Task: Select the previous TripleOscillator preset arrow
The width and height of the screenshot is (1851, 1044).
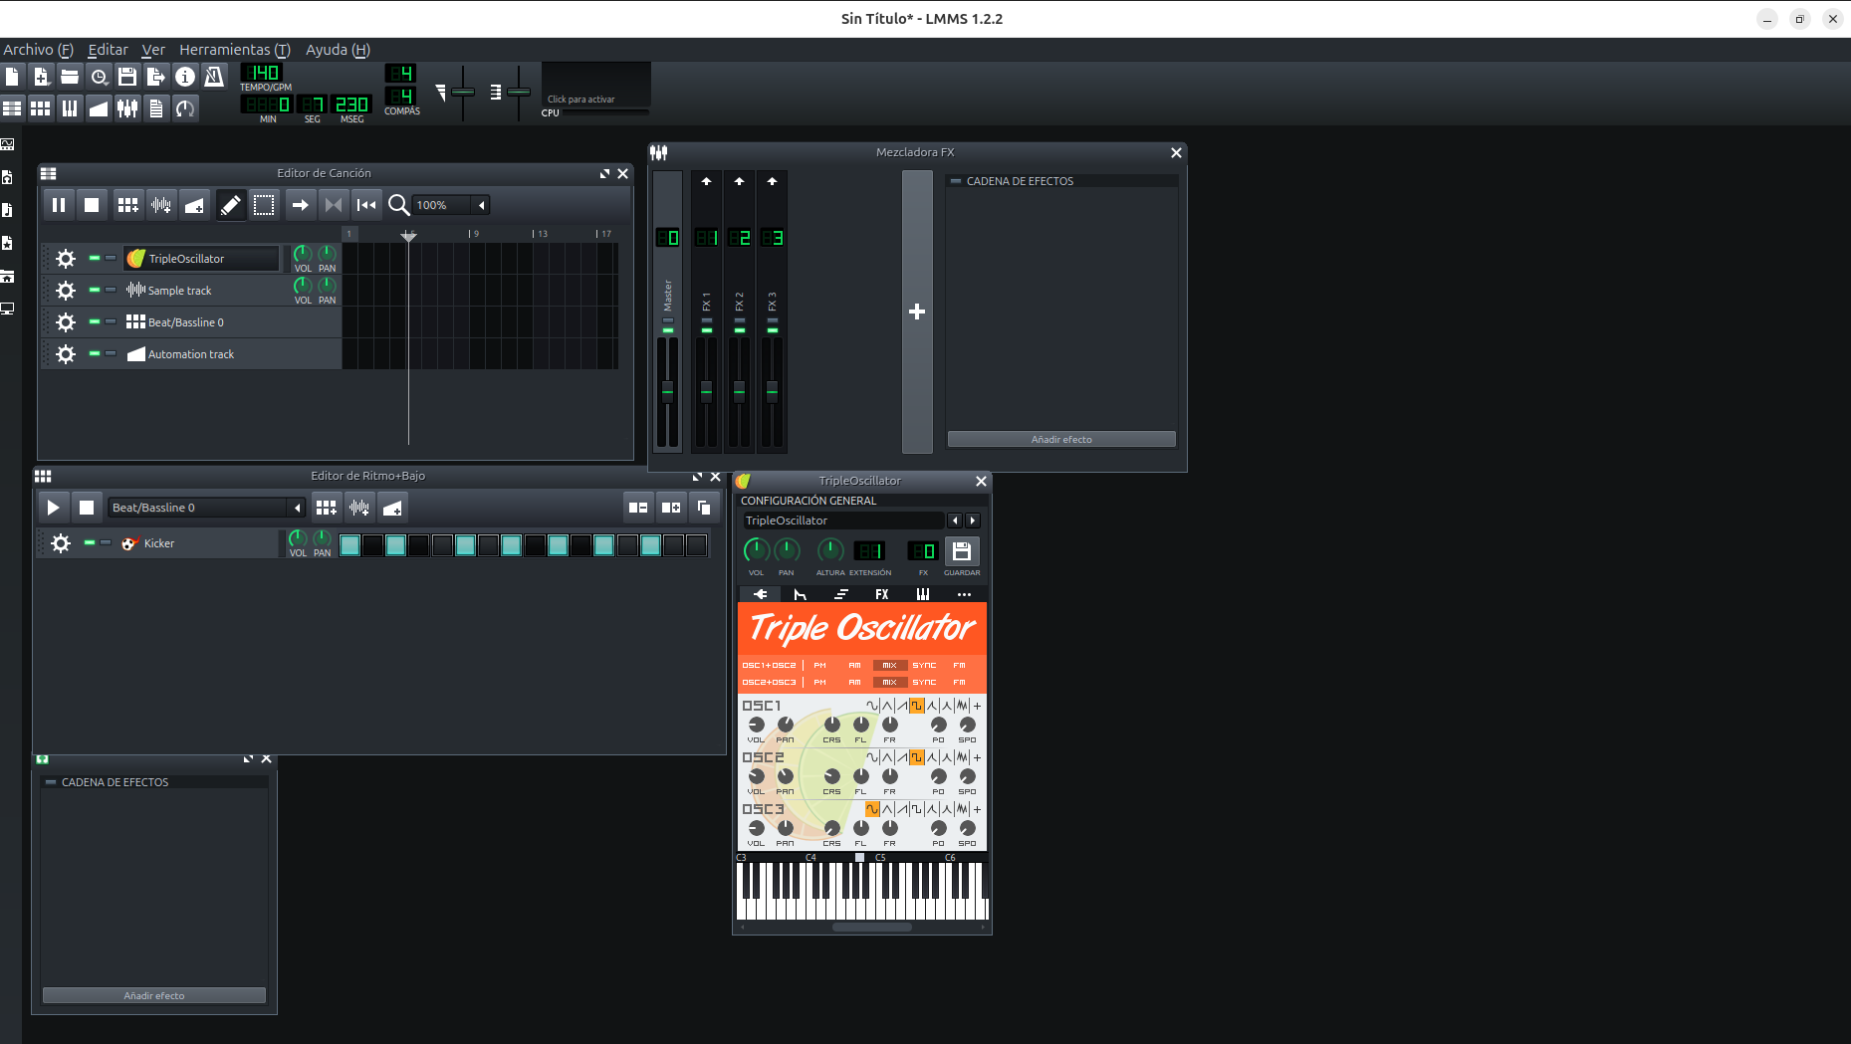Action: tap(955, 521)
